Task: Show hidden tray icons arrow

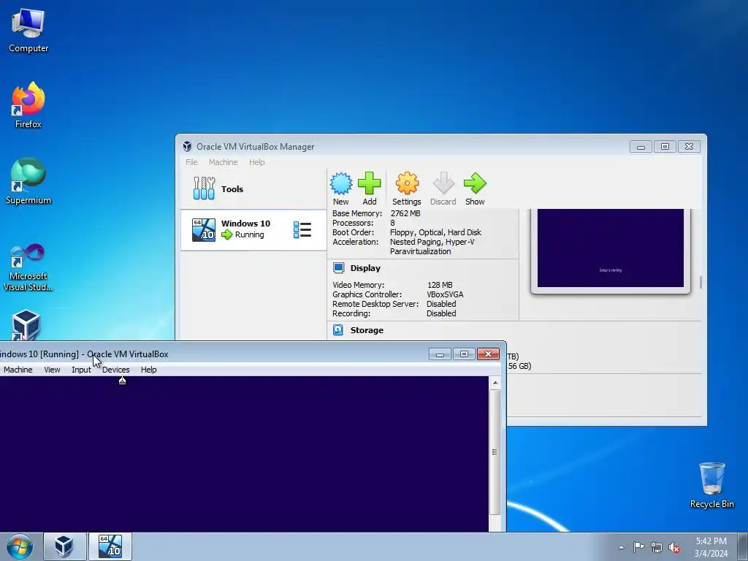Action: click(x=621, y=547)
